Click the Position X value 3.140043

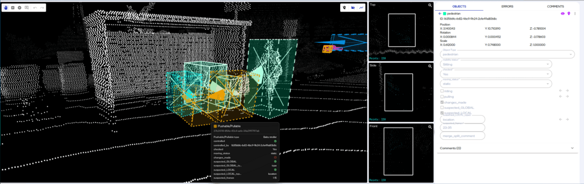[448, 28]
